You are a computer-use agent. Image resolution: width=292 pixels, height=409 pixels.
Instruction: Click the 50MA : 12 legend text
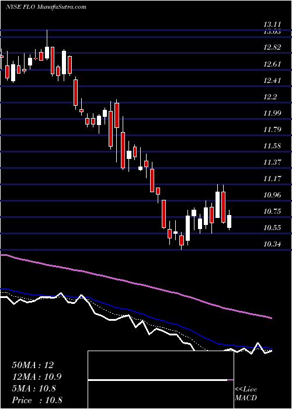[x=33, y=365]
